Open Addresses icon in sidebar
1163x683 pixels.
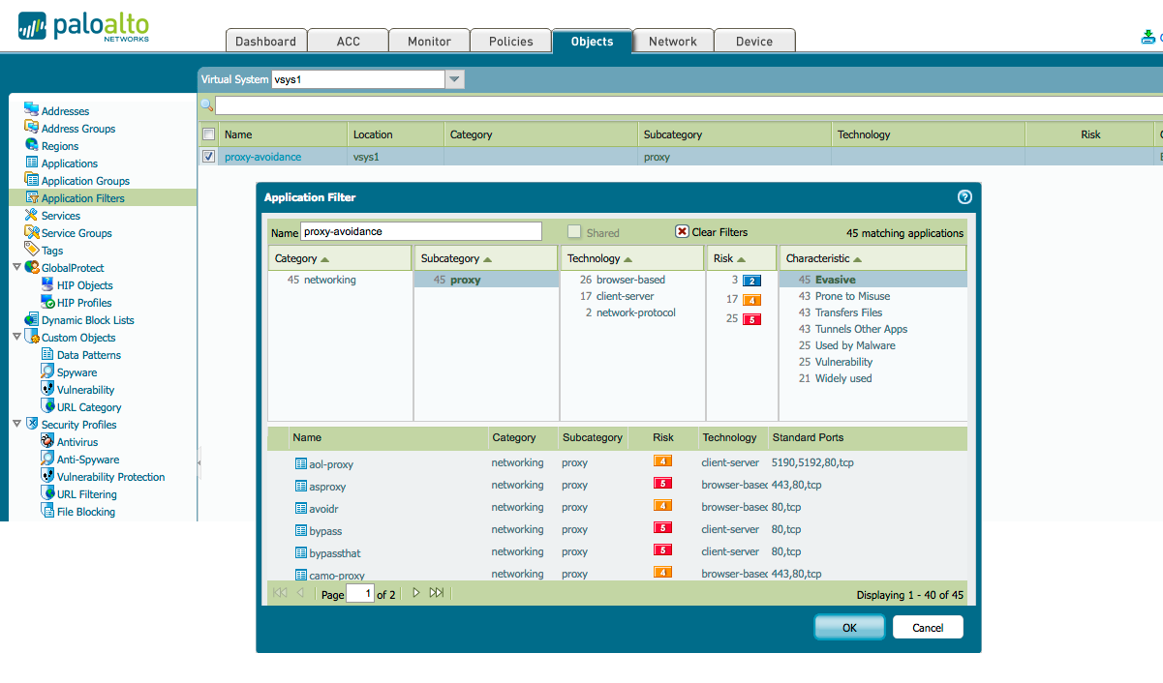click(x=31, y=110)
